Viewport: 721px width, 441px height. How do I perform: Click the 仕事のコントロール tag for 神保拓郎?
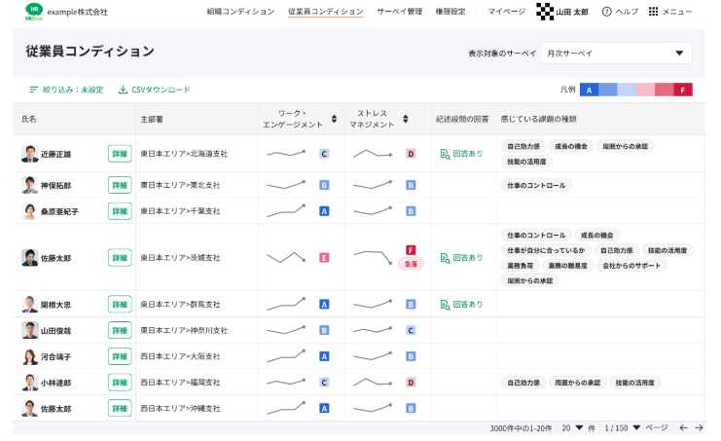(x=536, y=185)
